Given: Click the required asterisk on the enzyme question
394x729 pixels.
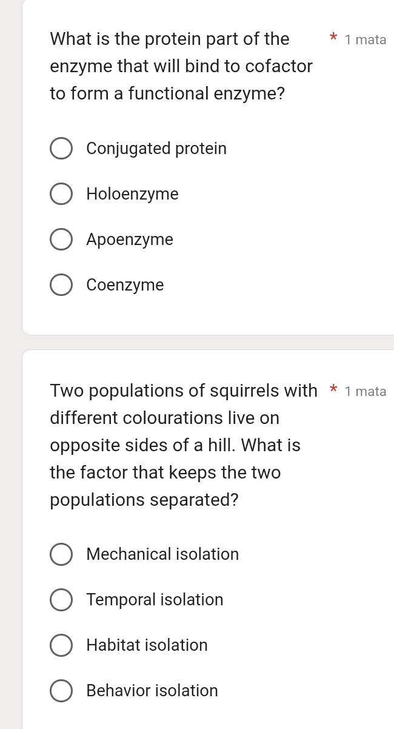Looking at the screenshot, I should pos(334,39).
